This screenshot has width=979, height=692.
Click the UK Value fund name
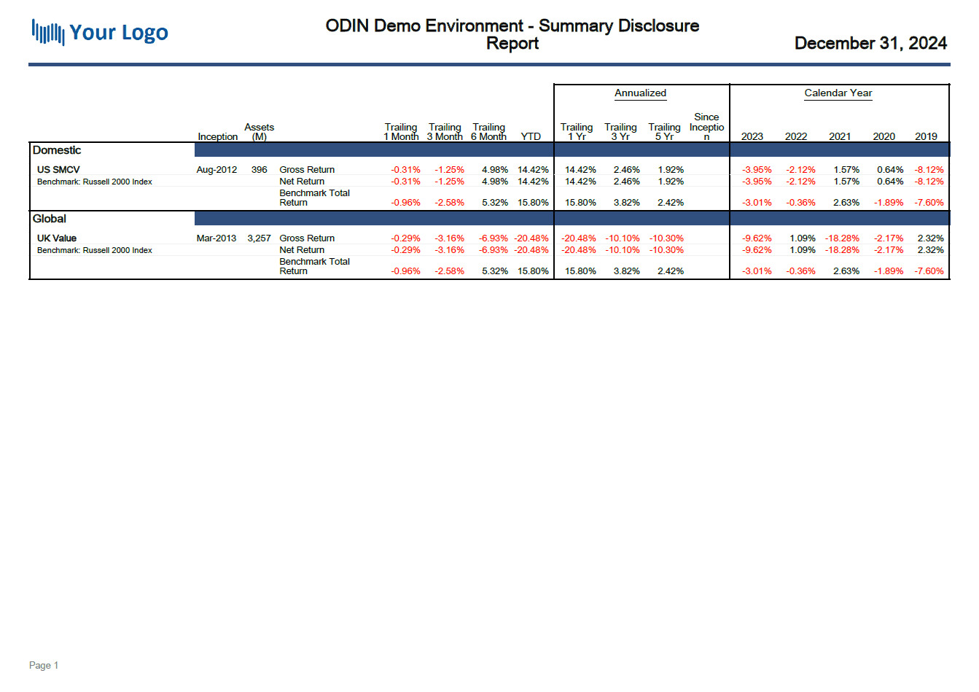click(x=57, y=238)
